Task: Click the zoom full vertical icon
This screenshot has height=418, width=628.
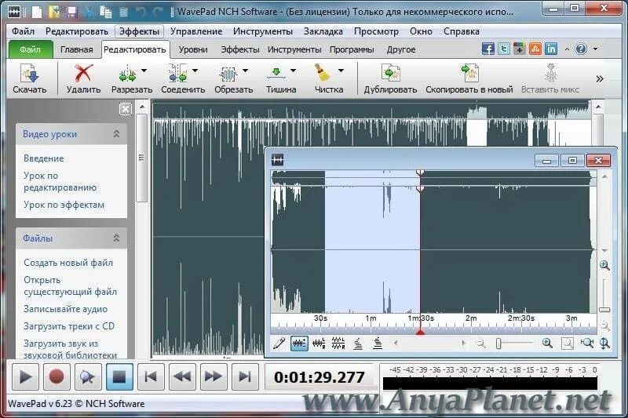Action: tap(604, 343)
